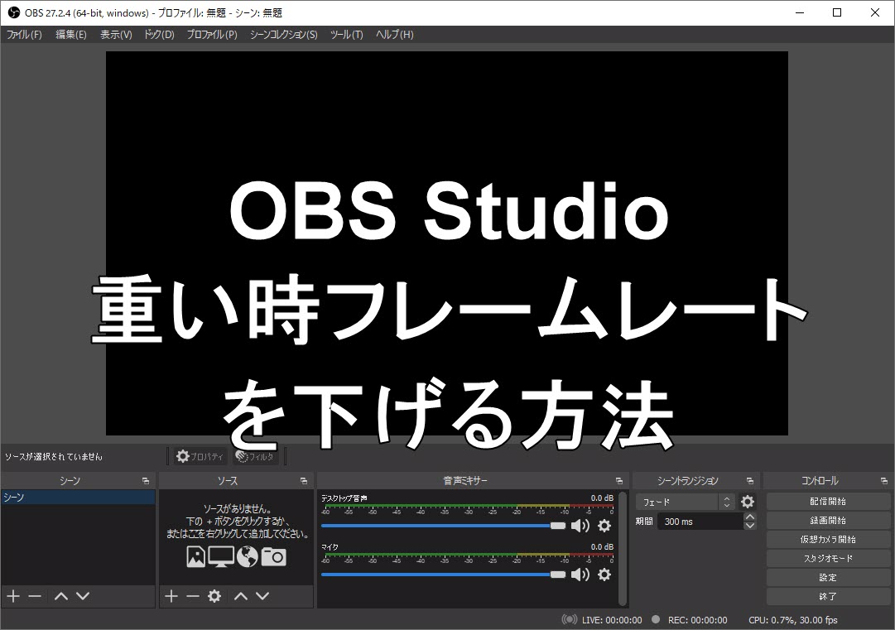This screenshot has height=630, width=895.
Task: Mute the デスクトップ音声 speaker
Action: 580,526
